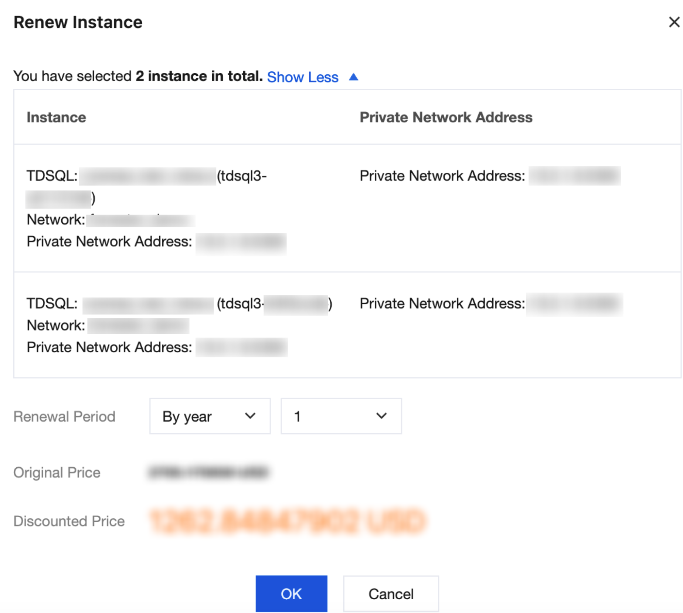Collapse instance list using blue triangle

click(353, 77)
